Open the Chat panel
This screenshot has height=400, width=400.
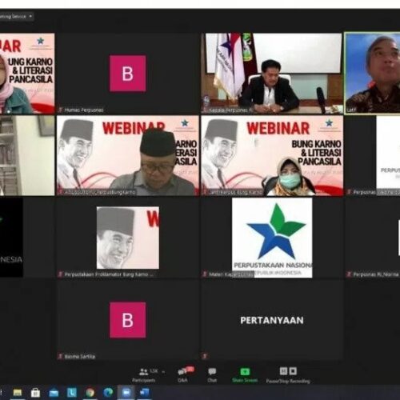pos(212,374)
